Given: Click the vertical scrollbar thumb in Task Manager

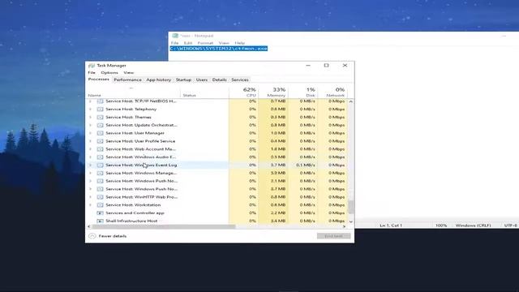Looking at the screenshot, I should click(351, 208).
